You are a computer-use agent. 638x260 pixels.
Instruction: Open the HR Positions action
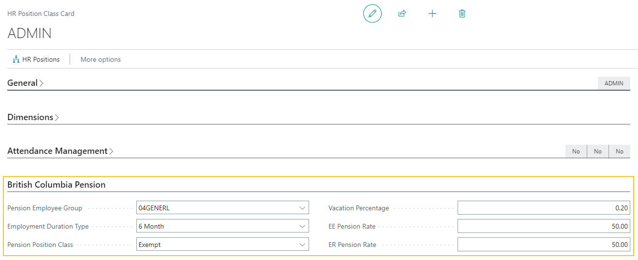pyautogui.click(x=36, y=59)
